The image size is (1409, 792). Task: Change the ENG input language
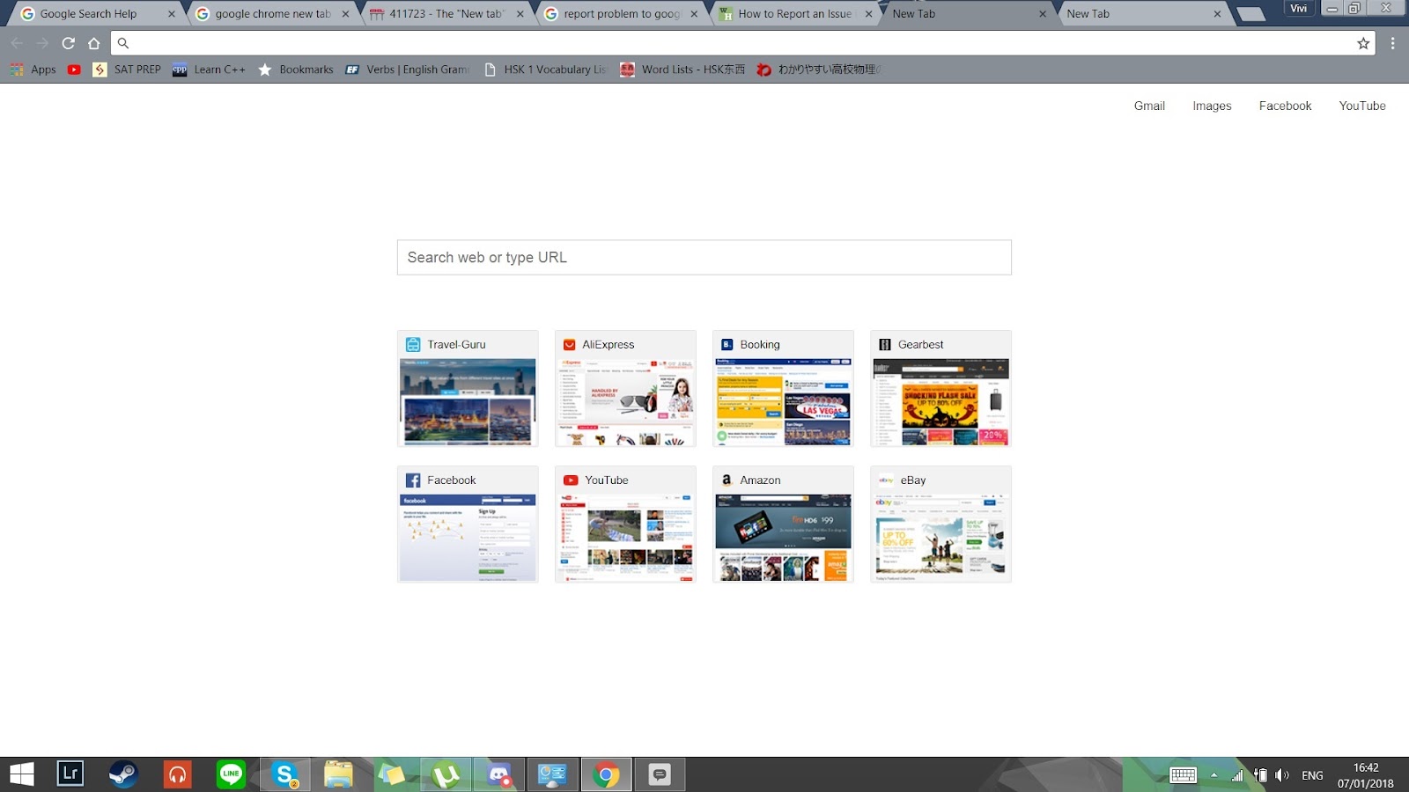pyautogui.click(x=1312, y=775)
